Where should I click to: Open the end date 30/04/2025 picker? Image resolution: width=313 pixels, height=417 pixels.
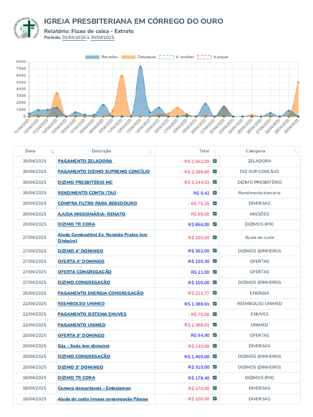tap(102, 37)
